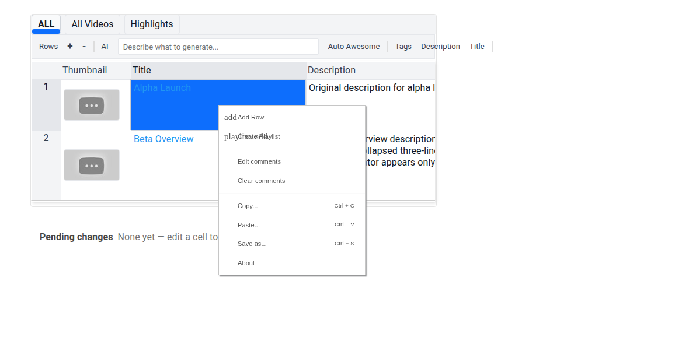This screenshot has width=682, height=341.
Task: Choose Clear comments from context menu
Action: [x=292, y=181]
